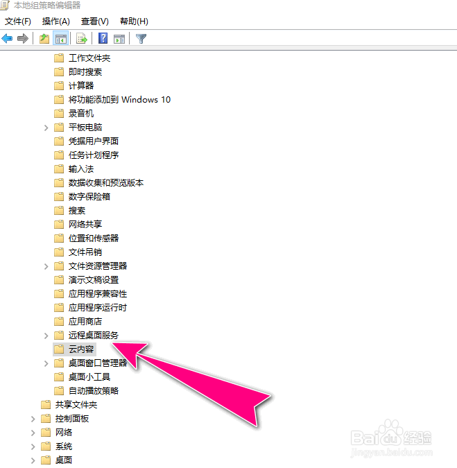
Task: Select 将功能添加到 Windows 10 folder
Action: (x=119, y=99)
